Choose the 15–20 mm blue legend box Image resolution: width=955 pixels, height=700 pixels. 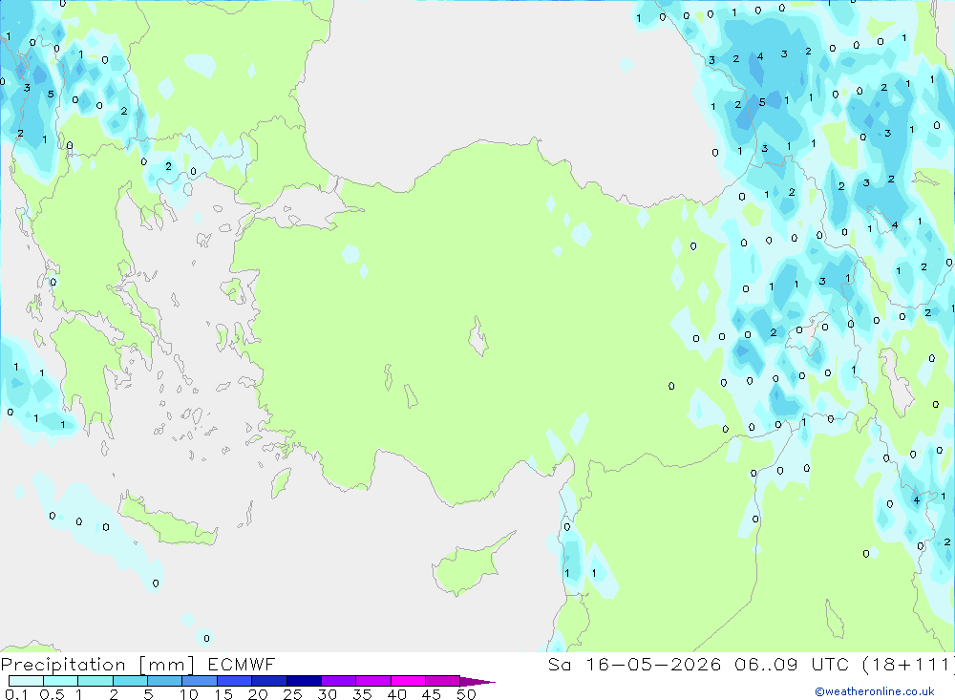click(234, 681)
